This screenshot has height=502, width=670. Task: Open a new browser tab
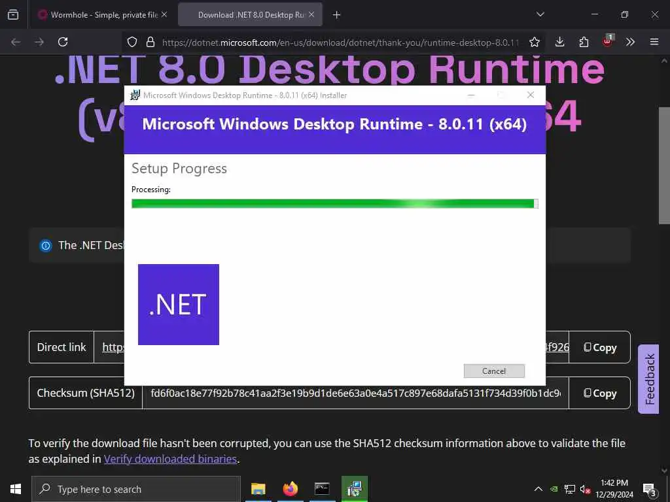(x=337, y=15)
